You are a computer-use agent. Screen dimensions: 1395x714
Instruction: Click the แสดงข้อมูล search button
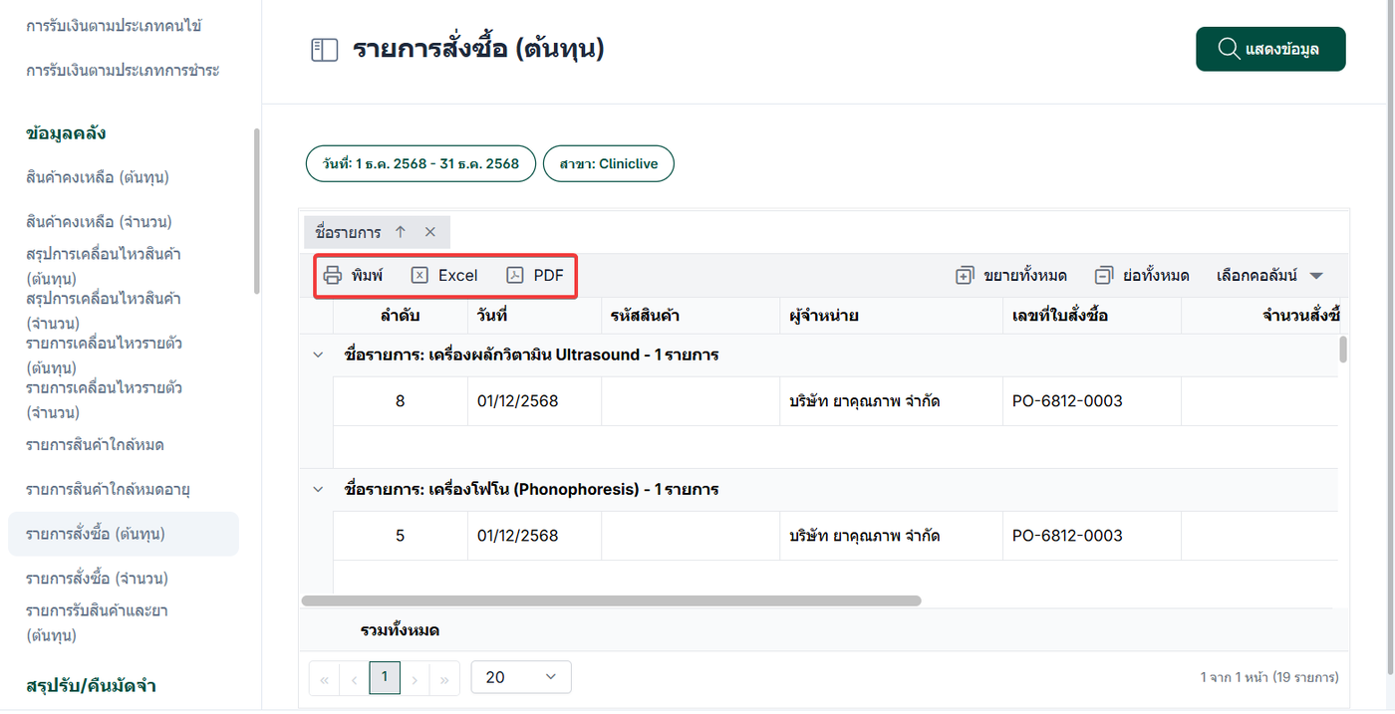tap(1270, 49)
